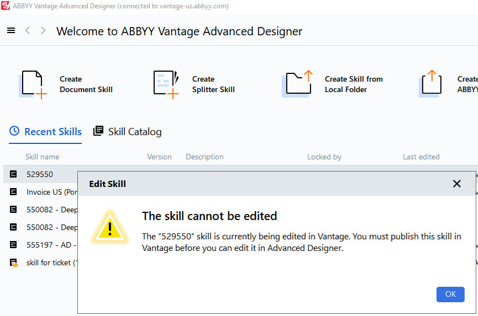The image size is (478, 316).
Task: Click the skill icon for Invoice US row
Action: [13, 191]
